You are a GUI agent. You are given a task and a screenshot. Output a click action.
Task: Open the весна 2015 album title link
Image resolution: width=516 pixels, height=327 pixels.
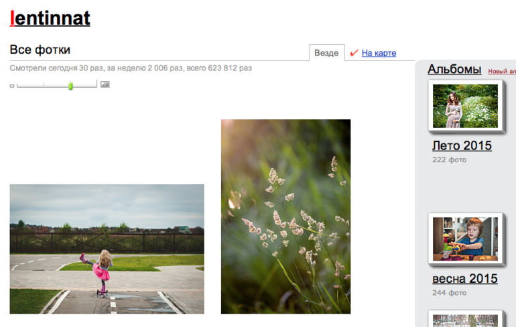465,278
